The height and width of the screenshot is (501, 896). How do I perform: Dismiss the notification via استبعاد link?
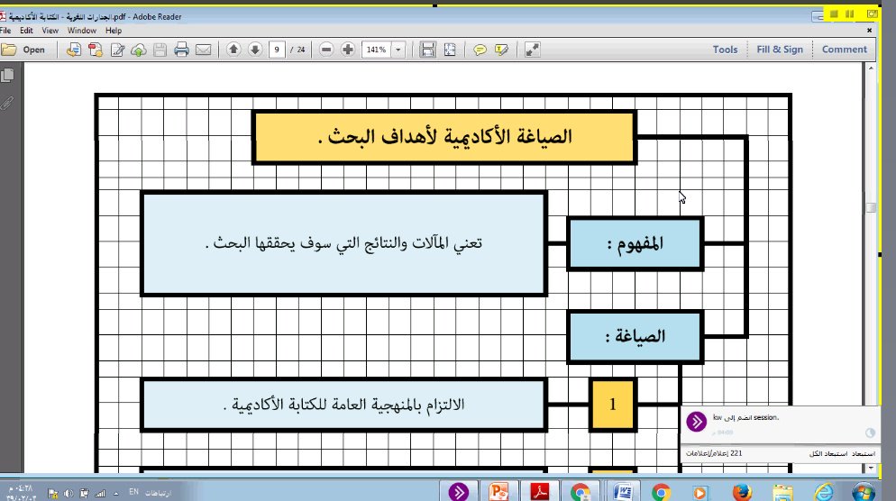[864, 453]
